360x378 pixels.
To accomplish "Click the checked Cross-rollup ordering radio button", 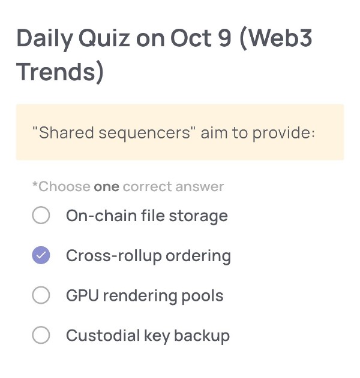I will [41, 256].
